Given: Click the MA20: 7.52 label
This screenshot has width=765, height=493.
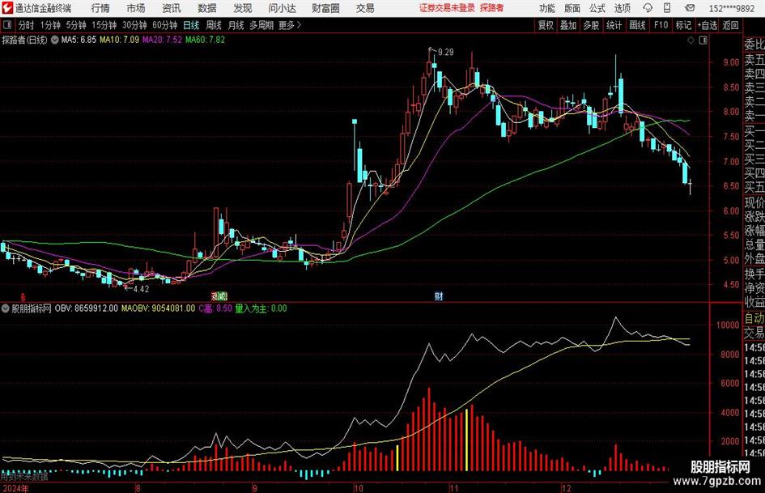Looking at the screenshot, I should coord(162,40).
